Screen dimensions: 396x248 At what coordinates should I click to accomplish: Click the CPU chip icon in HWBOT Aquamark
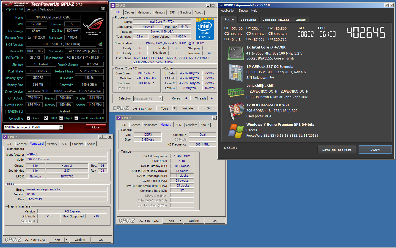coord(236,53)
